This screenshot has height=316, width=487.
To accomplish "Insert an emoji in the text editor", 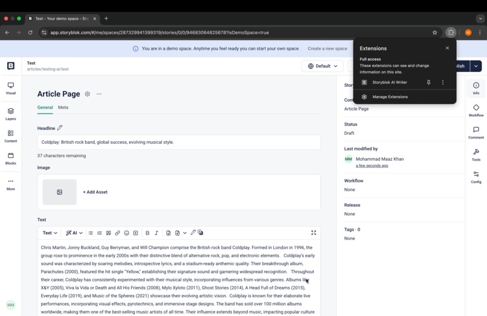I will 126,233.
